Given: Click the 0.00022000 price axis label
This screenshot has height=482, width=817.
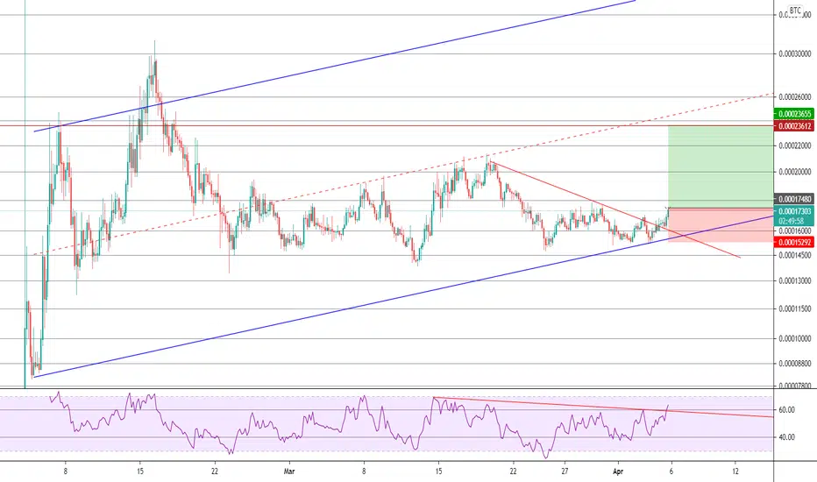Looking at the screenshot, I should coord(794,145).
